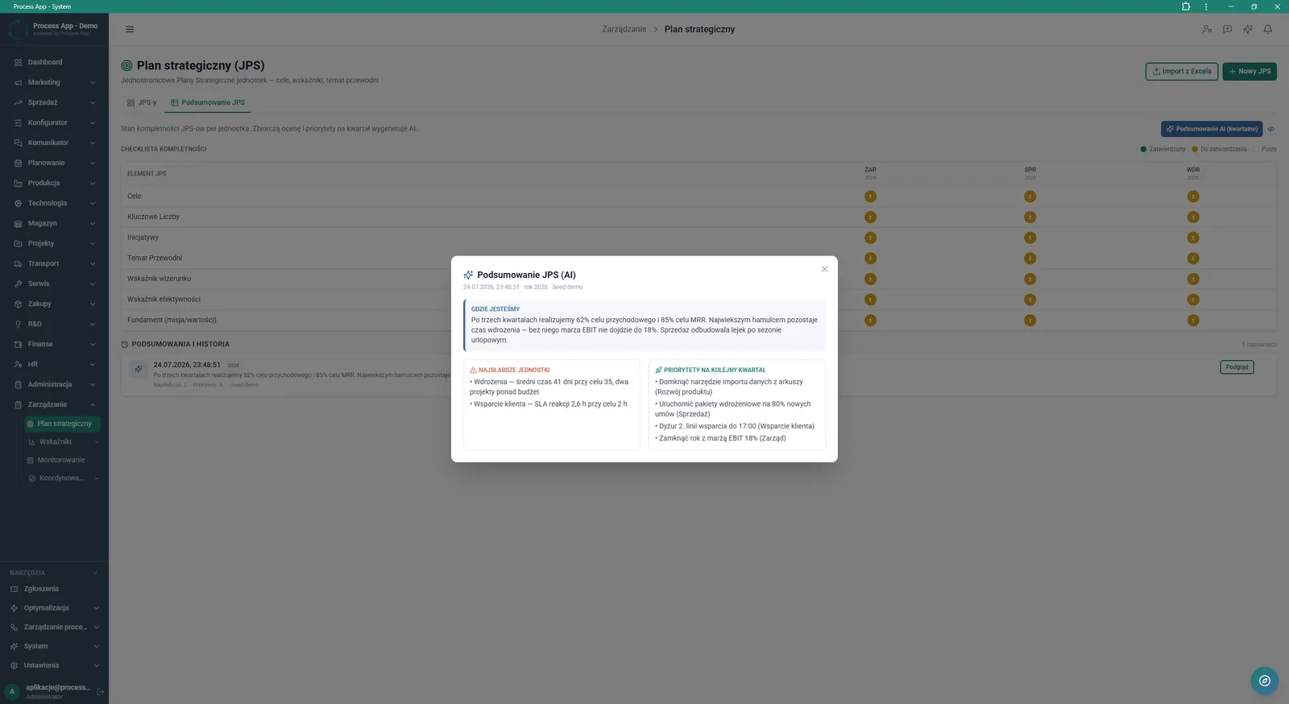Expand the Sprzedaż menu chevron
1289x704 pixels.
pos(93,102)
